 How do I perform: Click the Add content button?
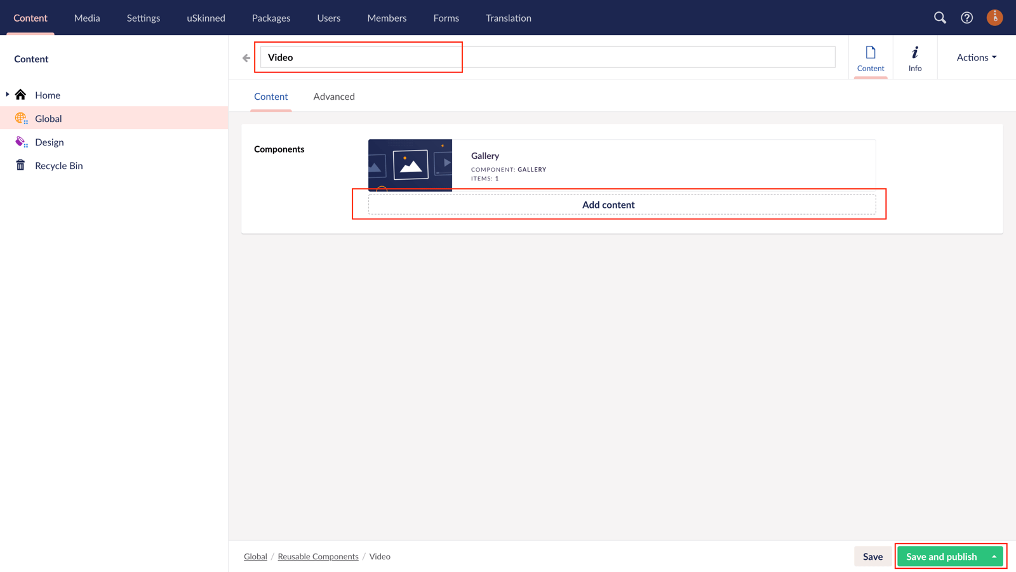tap(608, 205)
